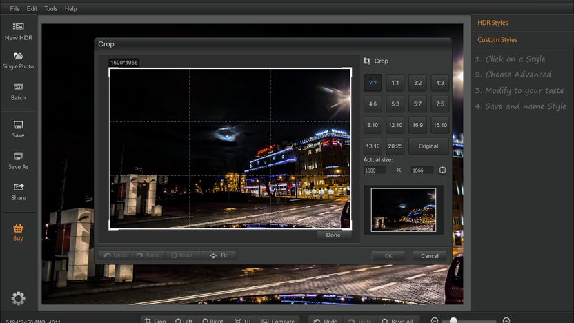This screenshot has height=323, width=574.
Task: Click the Save As icon
Action: (19, 161)
